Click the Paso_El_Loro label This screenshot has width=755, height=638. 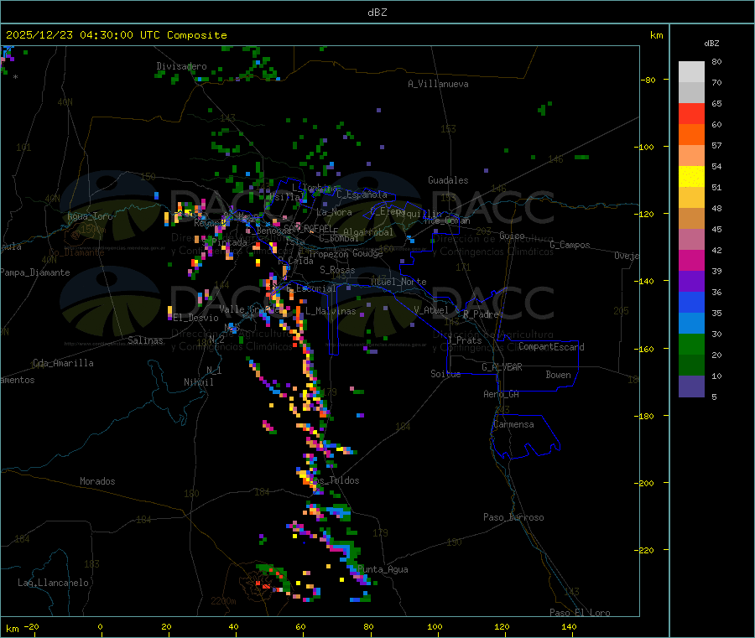[x=581, y=613]
